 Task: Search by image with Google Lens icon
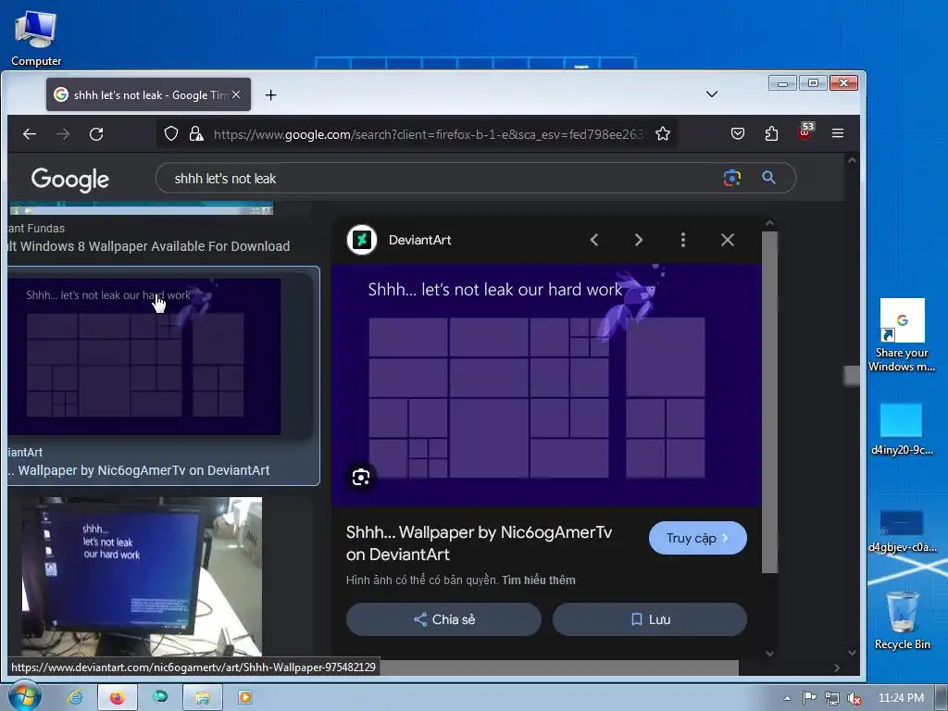(x=732, y=178)
